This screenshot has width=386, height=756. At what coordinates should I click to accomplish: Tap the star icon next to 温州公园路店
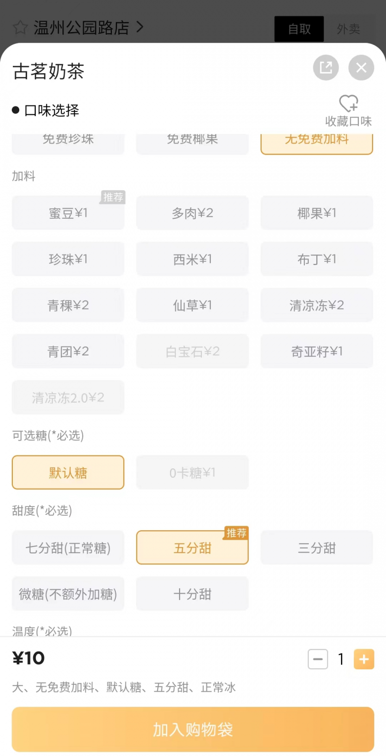[20, 27]
